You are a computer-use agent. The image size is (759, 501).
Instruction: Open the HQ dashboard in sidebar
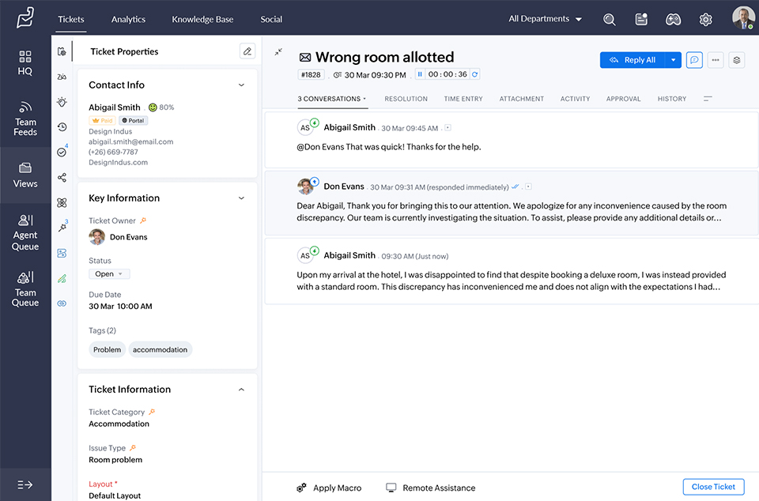click(x=25, y=63)
